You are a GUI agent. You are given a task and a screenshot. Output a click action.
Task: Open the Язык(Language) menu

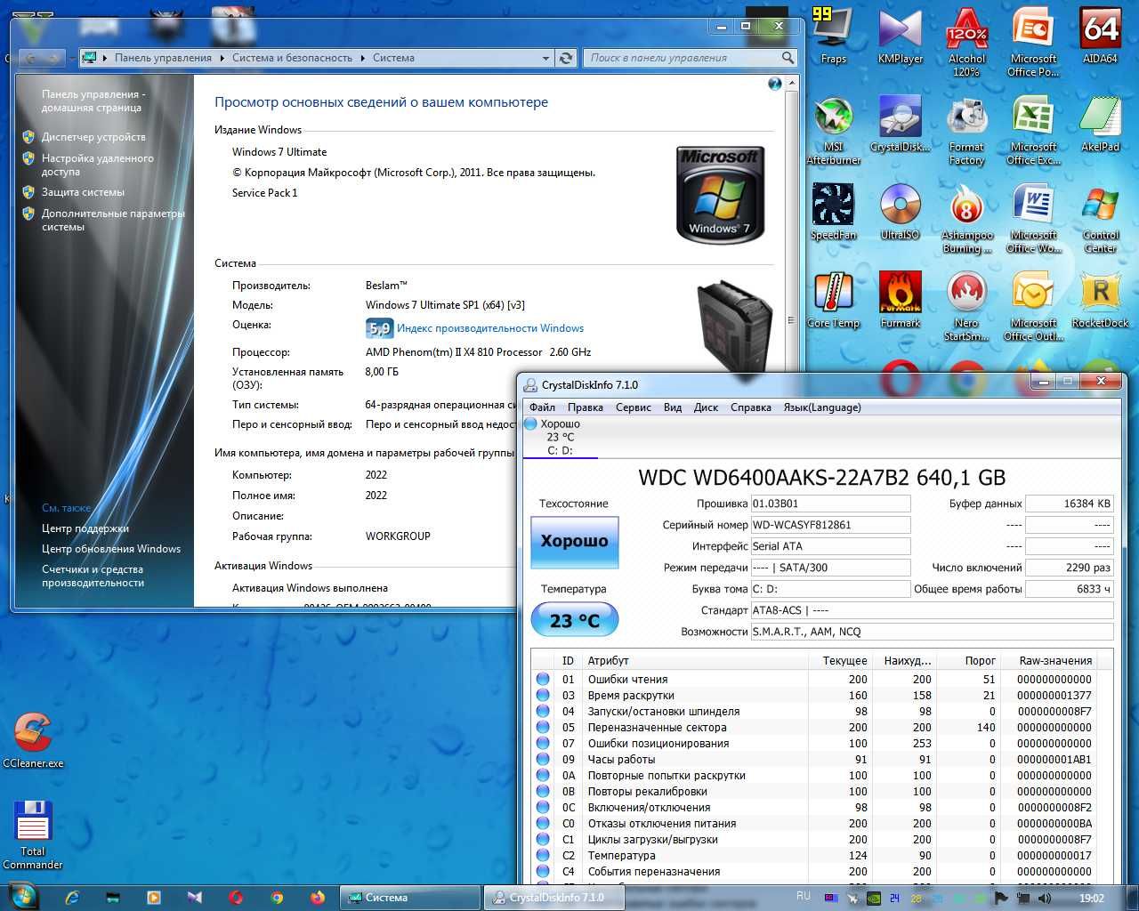coord(822,407)
